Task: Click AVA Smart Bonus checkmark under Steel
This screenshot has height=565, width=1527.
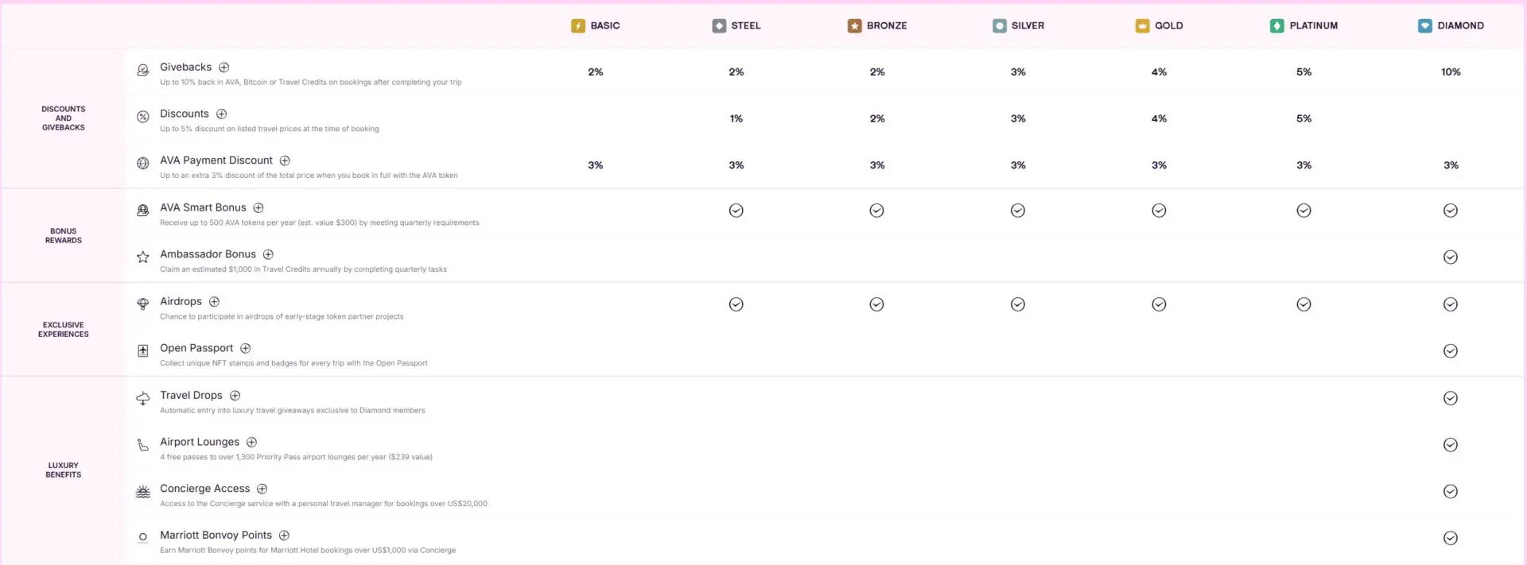Action: tap(736, 211)
